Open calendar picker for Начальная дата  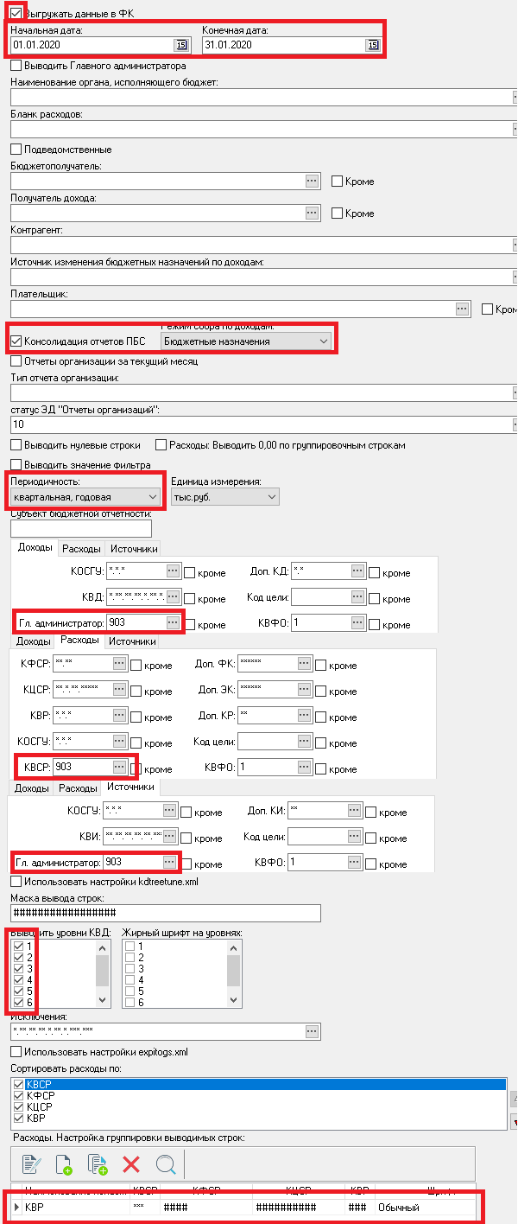click(181, 45)
